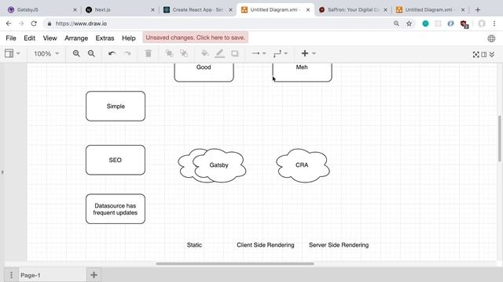
Task: Click the zoom out magnifier icon
Action: [x=91, y=53]
